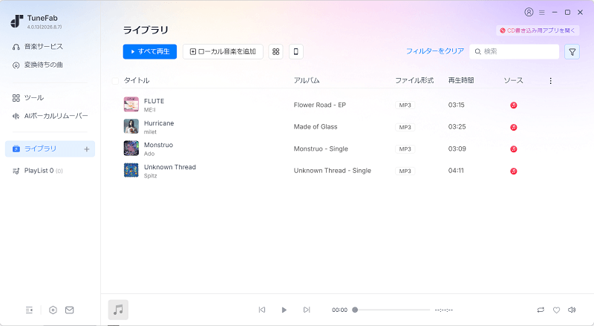Image resolution: width=594 pixels, height=326 pixels.
Task: Favorite current track with heart icon
Action: pyautogui.click(x=556, y=310)
